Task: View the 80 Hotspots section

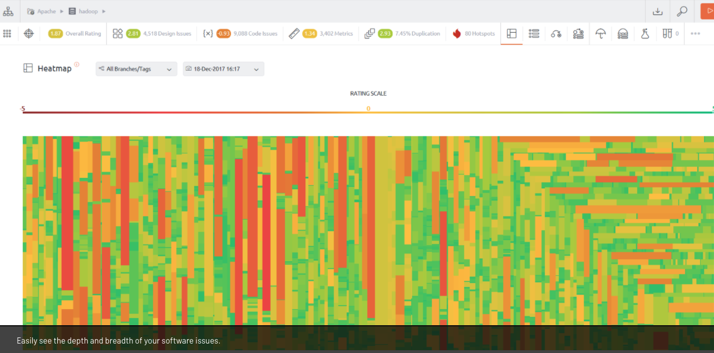Action: 474,34
